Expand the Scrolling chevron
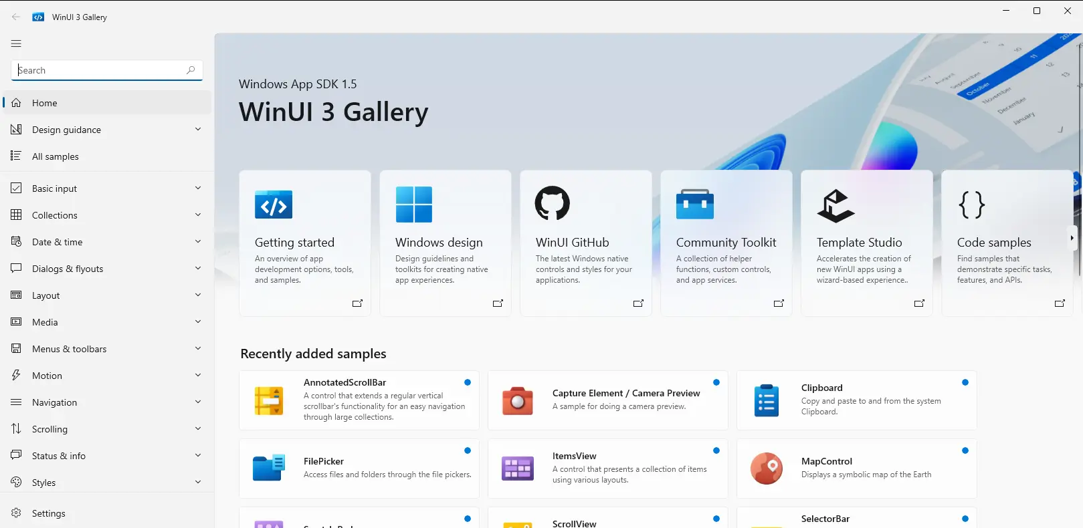This screenshot has height=528, width=1083. point(198,428)
